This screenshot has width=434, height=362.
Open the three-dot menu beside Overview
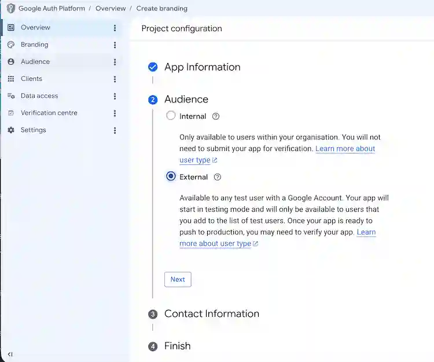coord(115,28)
